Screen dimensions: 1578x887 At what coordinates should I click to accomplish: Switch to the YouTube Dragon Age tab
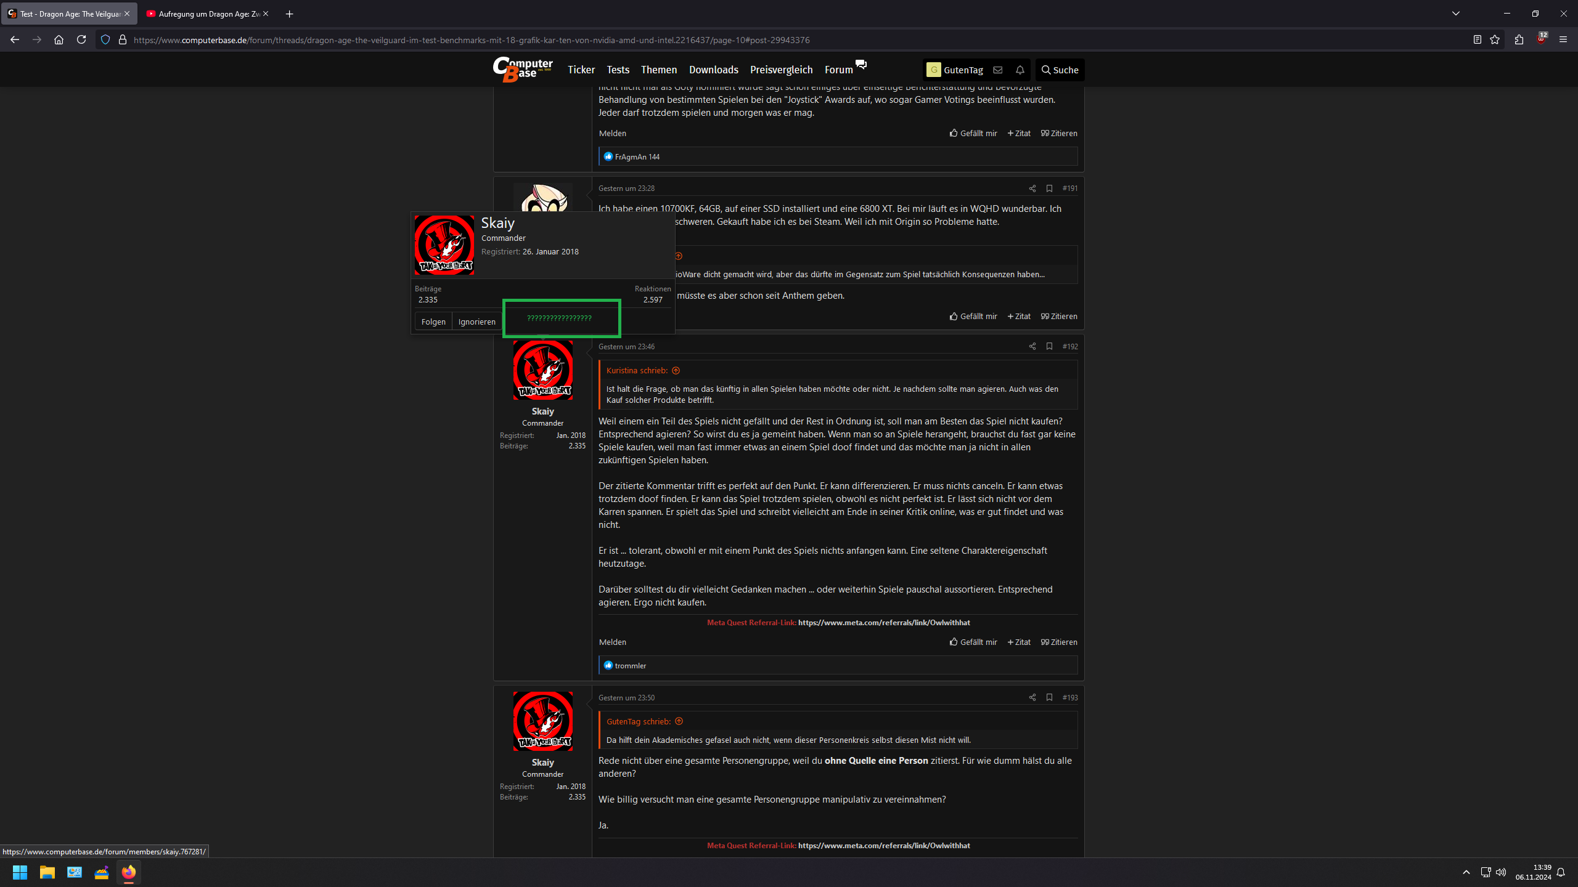click(x=203, y=14)
